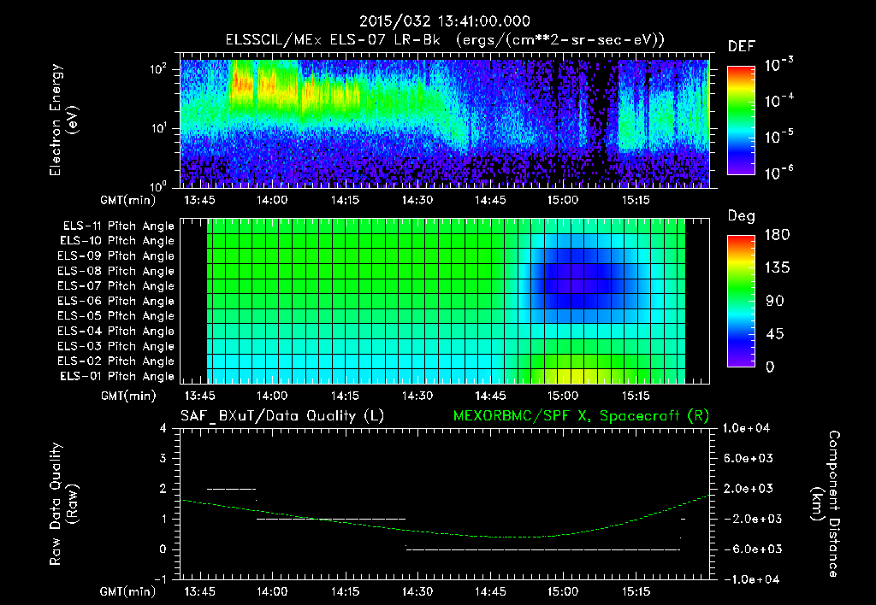
Task: Click the Electron Energy (eV) axis label
Action: (63, 120)
